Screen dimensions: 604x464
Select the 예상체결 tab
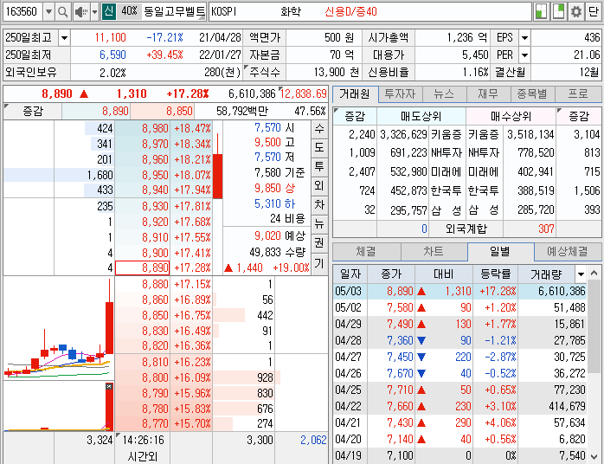click(568, 252)
